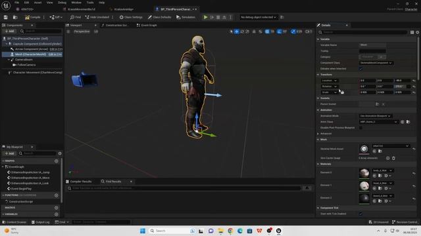Open Content Drawer from status bar
This screenshot has height=236, width=421.
pos(14,222)
